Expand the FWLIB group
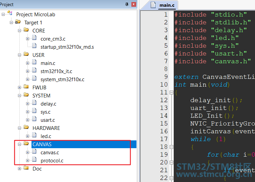The image size is (255, 182). [19, 87]
